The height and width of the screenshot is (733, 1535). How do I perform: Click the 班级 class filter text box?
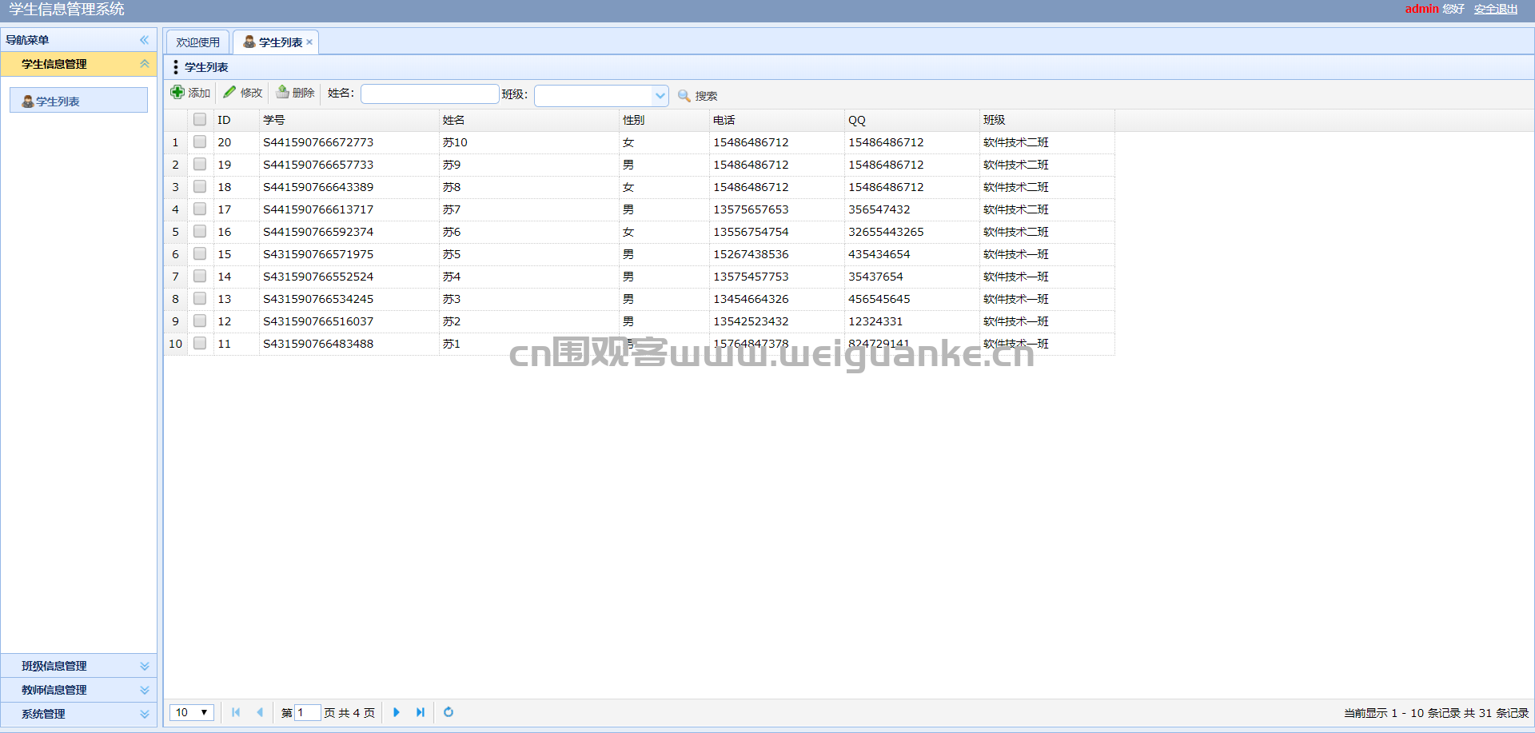[x=594, y=96]
